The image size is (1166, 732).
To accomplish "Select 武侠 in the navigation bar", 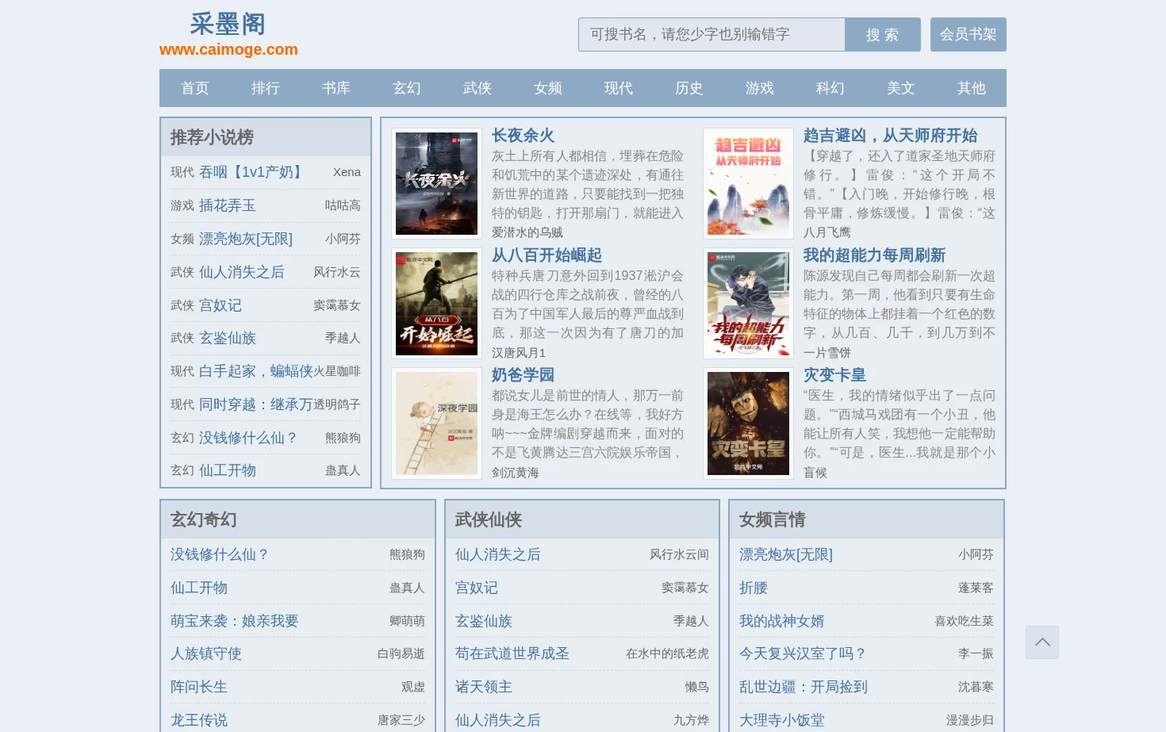I will [x=477, y=88].
